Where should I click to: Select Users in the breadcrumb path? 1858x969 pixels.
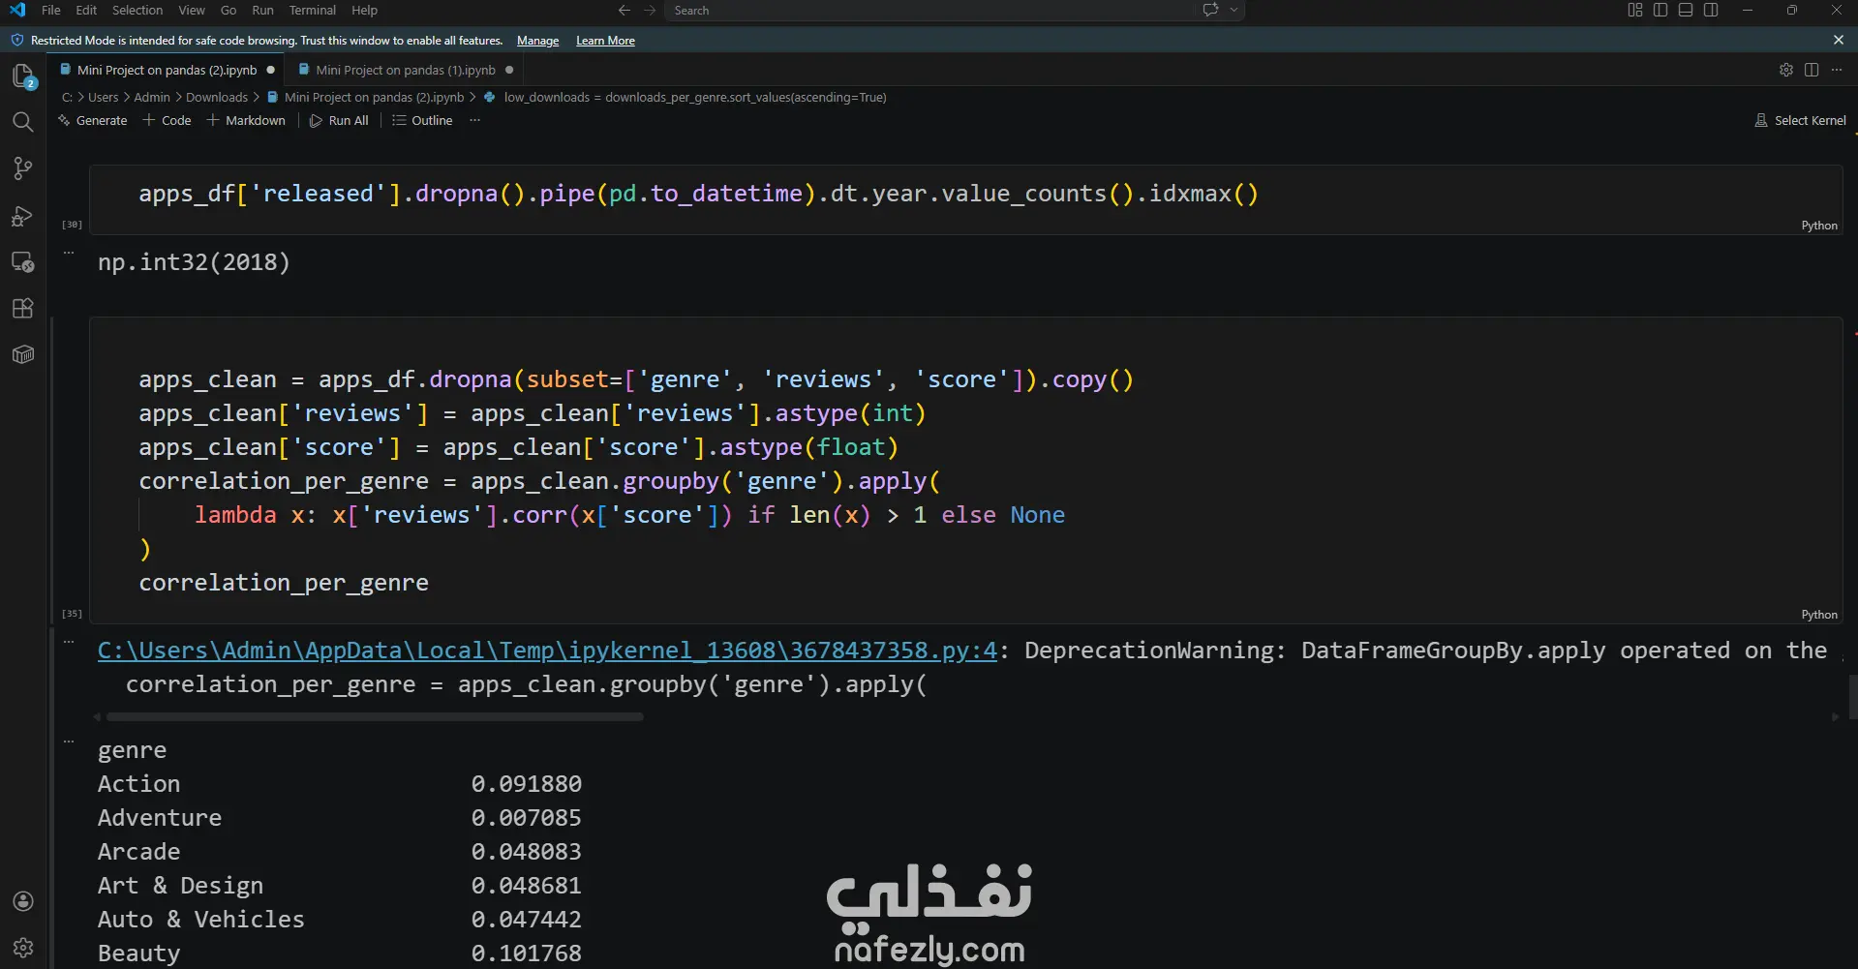[103, 97]
